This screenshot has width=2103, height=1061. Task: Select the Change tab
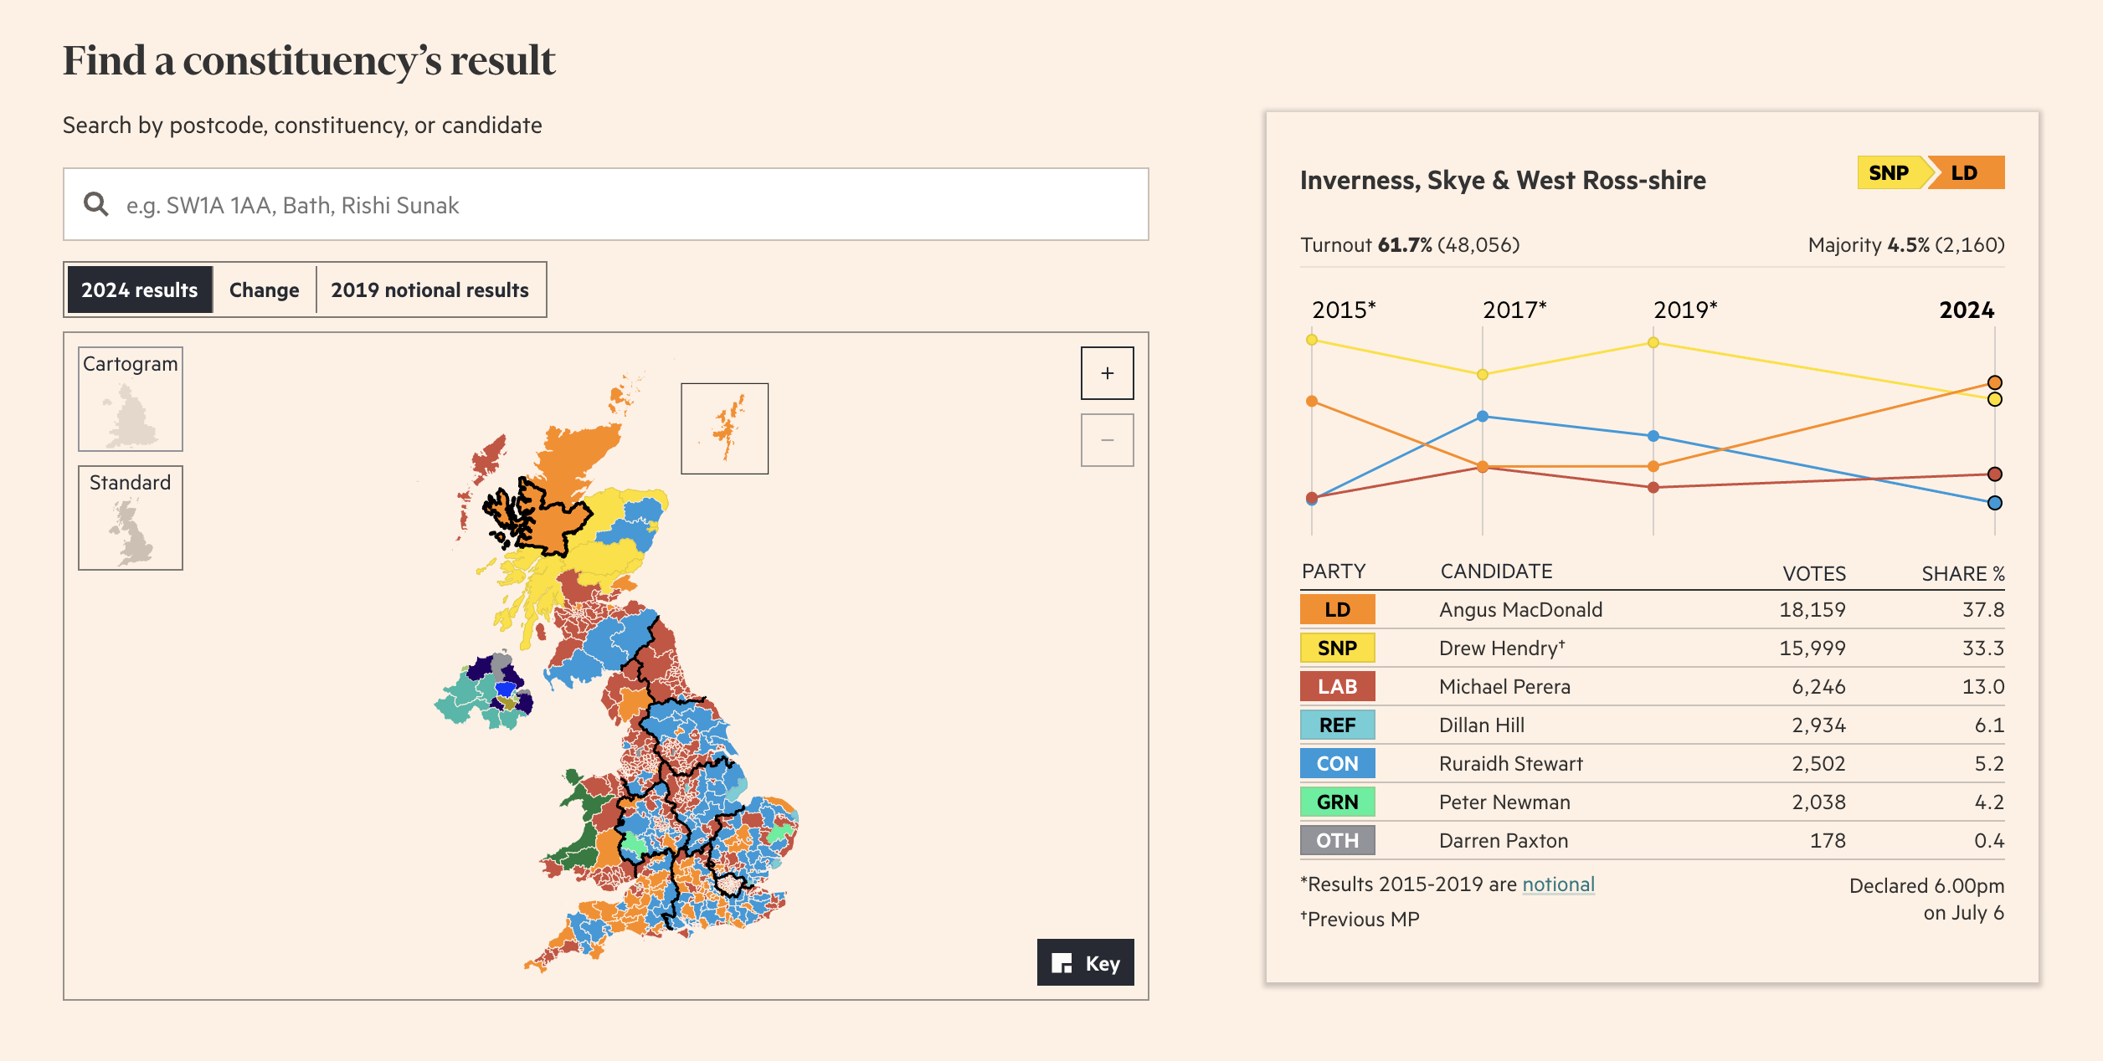coord(264,290)
